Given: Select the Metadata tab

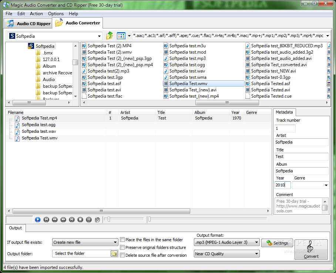Looking at the screenshot, I should pyautogui.click(x=284, y=112).
